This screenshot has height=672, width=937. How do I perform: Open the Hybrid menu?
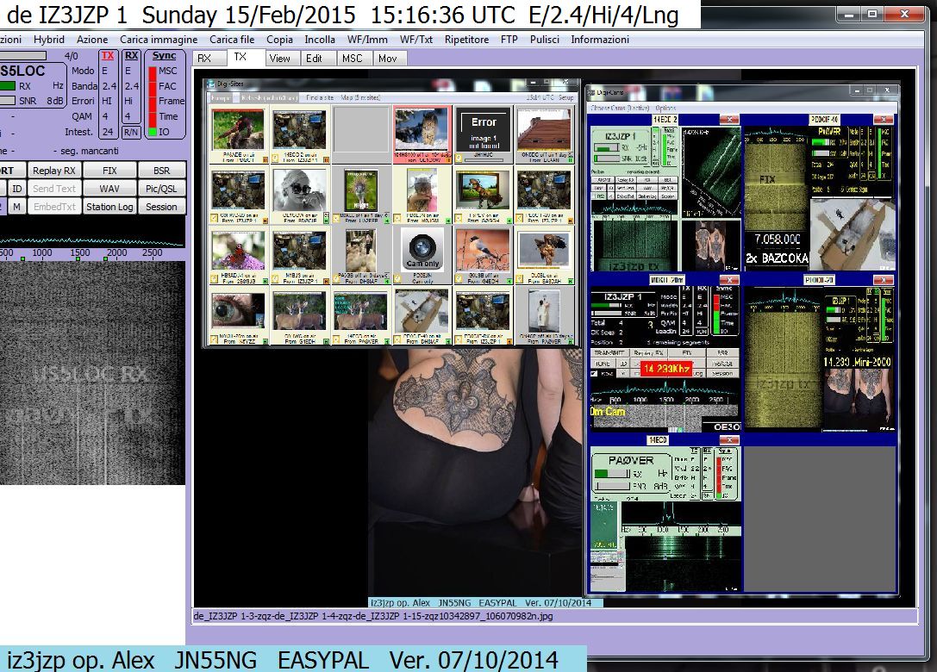click(x=49, y=40)
